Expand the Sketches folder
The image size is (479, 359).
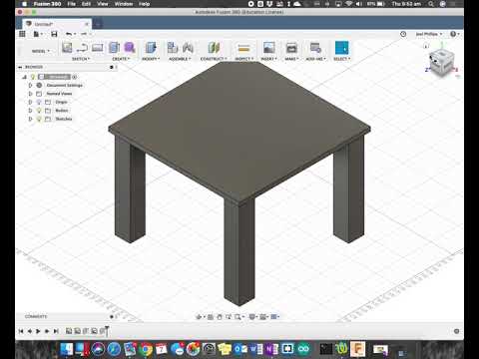pyautogui.click(x=30, y=119)
